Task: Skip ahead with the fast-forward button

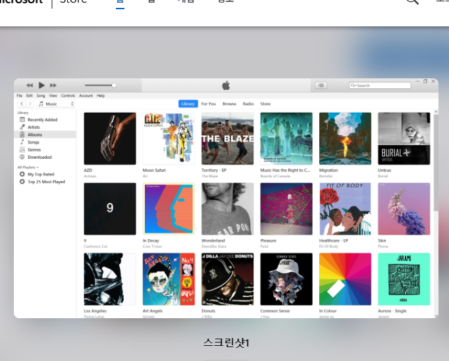Action: tap(53, 86)
